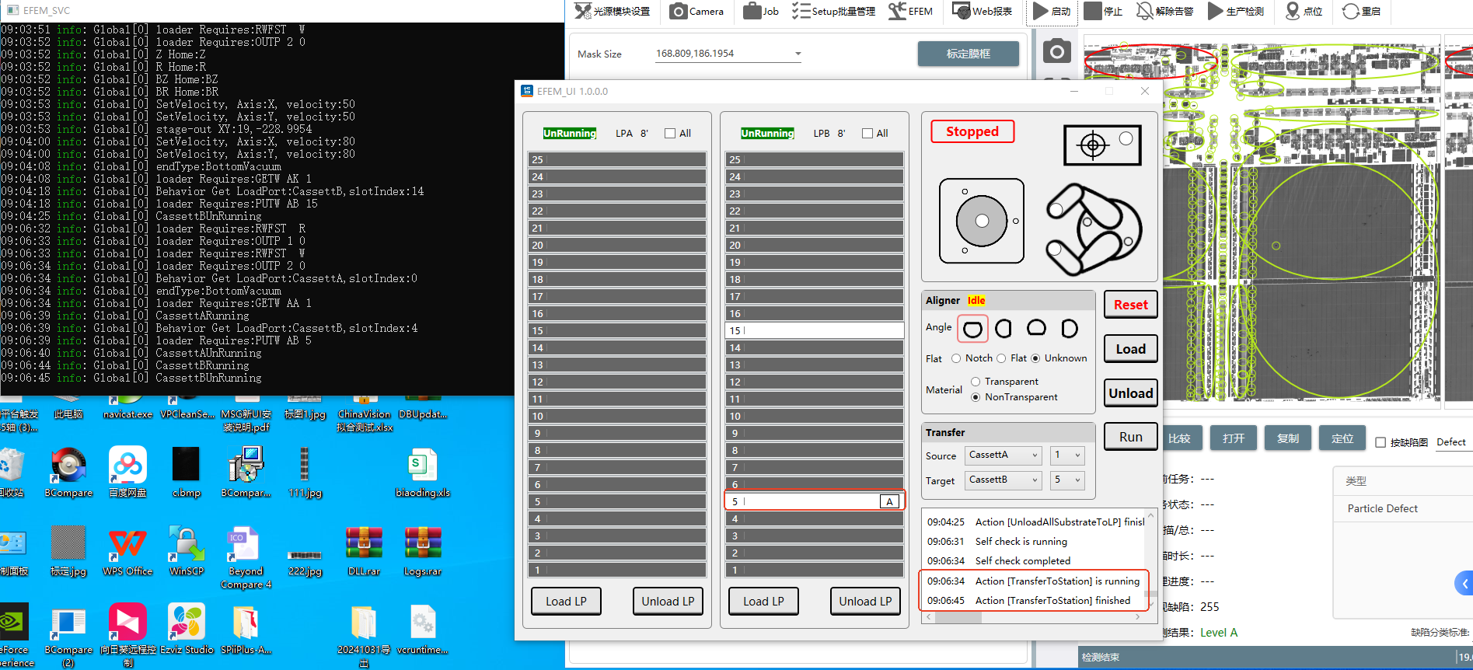Choose Transparent material option
The height and width of the screenshot is (670, 1473).
point(976,382)
